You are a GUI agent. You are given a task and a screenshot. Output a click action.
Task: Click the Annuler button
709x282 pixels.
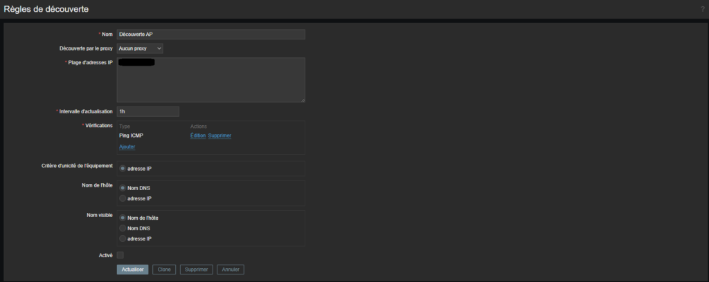[x=231, y=270]
